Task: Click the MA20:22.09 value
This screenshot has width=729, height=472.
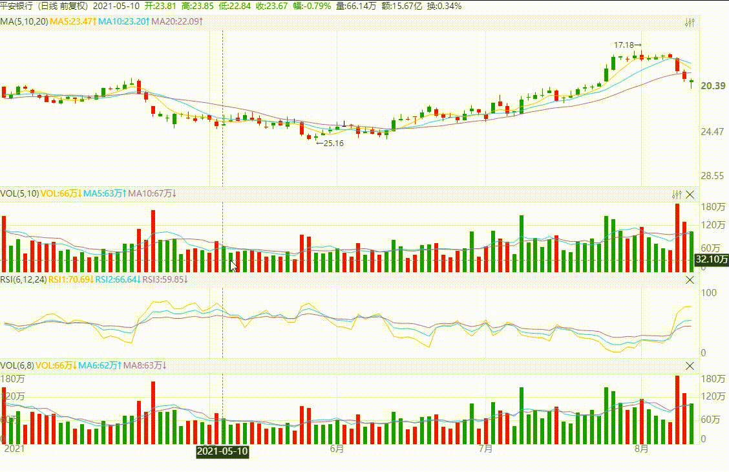Action: tap(177, 21)
